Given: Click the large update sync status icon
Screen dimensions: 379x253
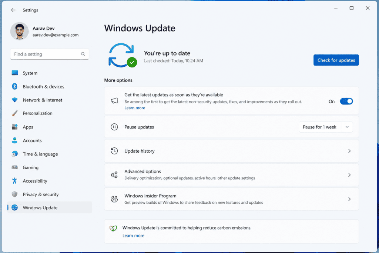Looking at the screenshot, I should pyautogui.click(x=122, y=56).
